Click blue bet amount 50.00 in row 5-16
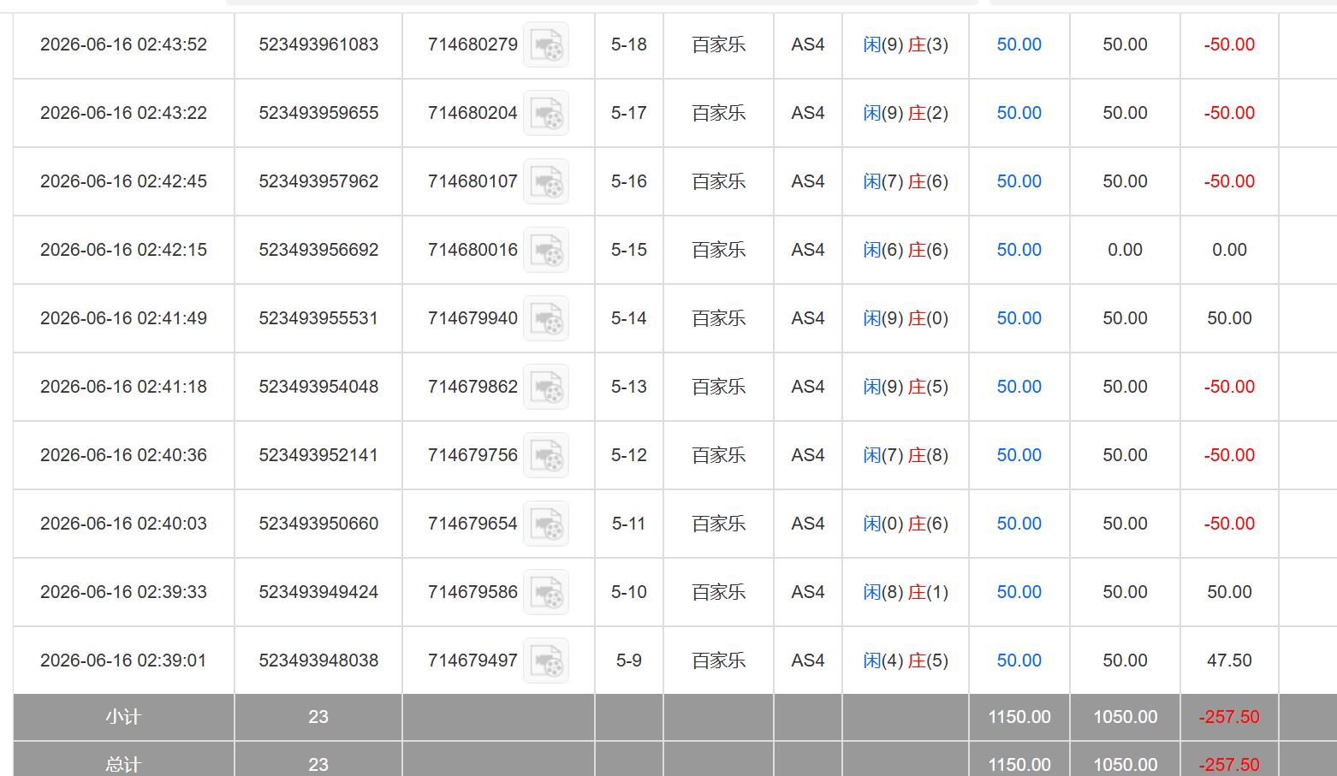Viewport: 1337px width, 776px height. (1019, 181)
